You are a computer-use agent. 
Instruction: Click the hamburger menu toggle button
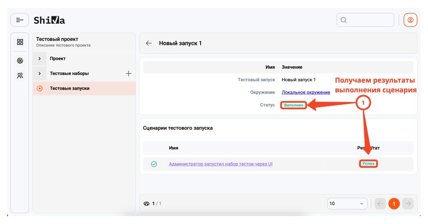pos(20,20)
